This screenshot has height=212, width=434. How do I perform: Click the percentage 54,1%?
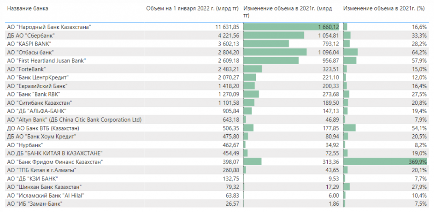[x=420, y=128]
